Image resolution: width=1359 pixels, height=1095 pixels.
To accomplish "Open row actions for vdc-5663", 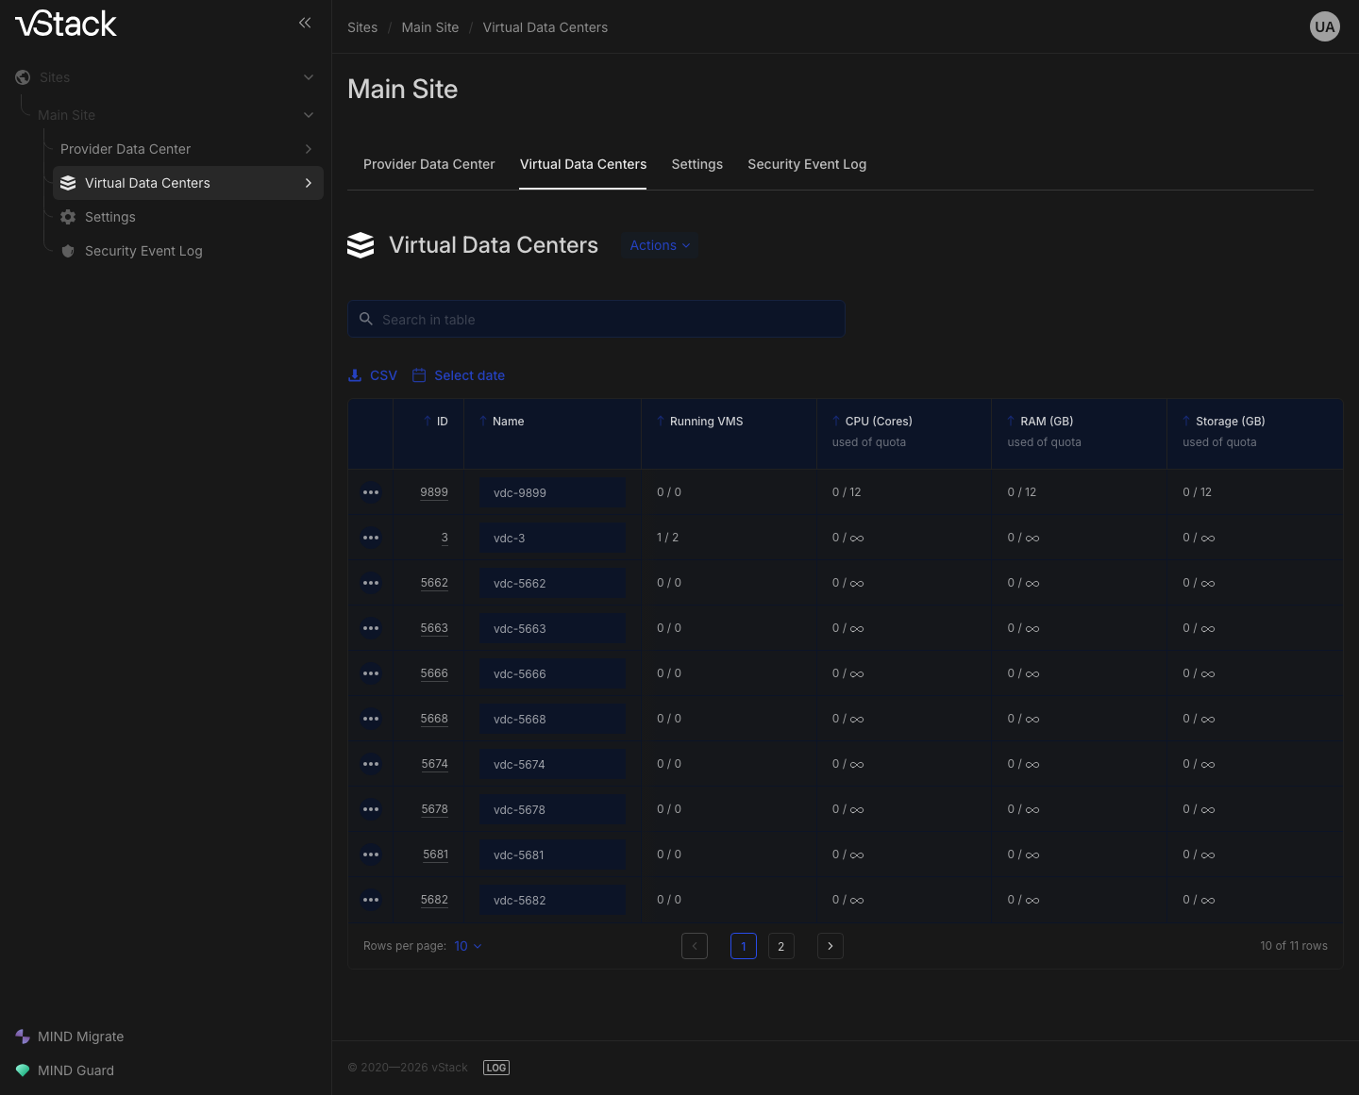I will [x=371, y=628].
